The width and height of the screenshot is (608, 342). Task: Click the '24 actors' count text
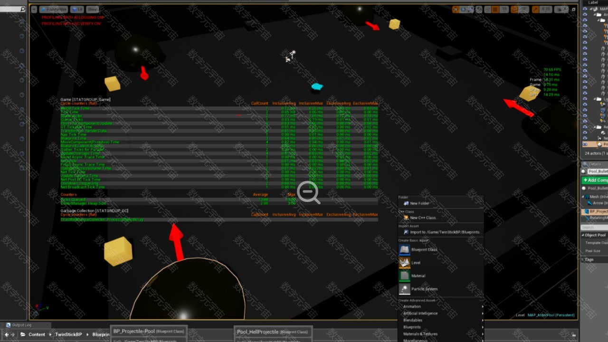(595, 153)
